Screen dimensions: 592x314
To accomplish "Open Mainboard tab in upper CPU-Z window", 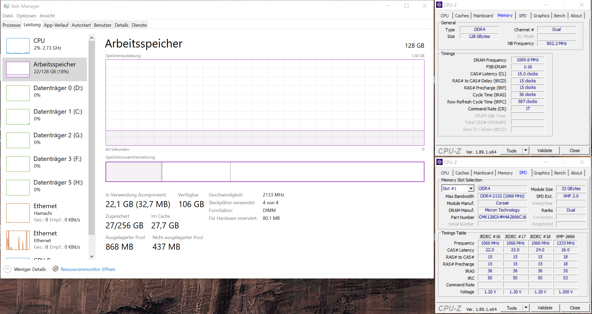I will (483, 16).
